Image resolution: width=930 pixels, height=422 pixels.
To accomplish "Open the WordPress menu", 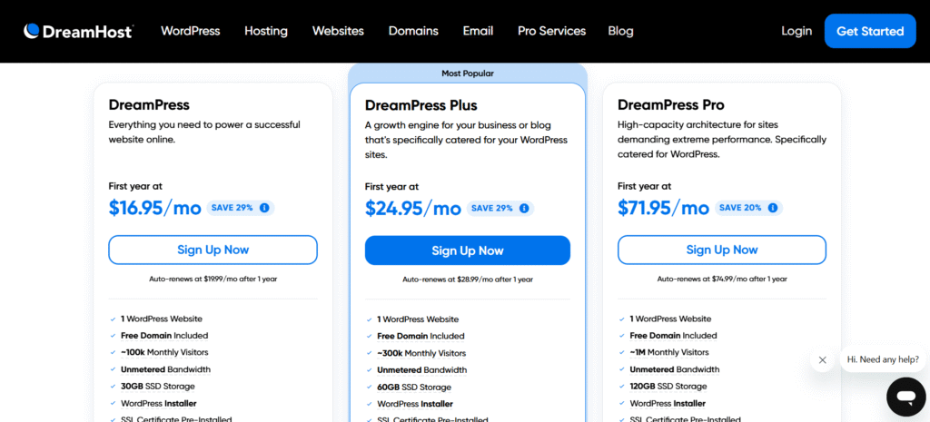I will point(190,31).
